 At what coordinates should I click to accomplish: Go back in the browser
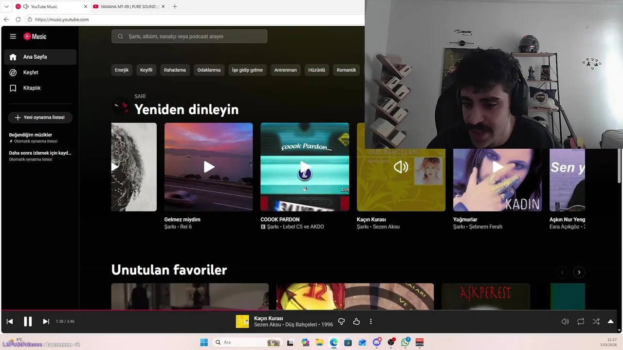(x=6, y=19)
